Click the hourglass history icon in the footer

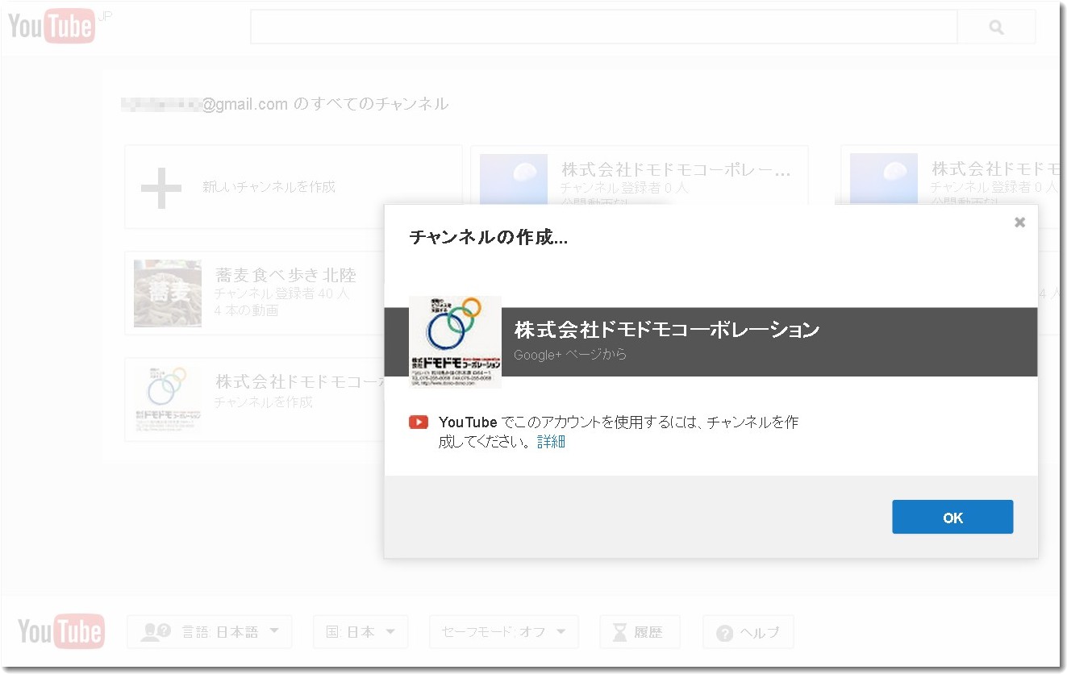[619, 631]
